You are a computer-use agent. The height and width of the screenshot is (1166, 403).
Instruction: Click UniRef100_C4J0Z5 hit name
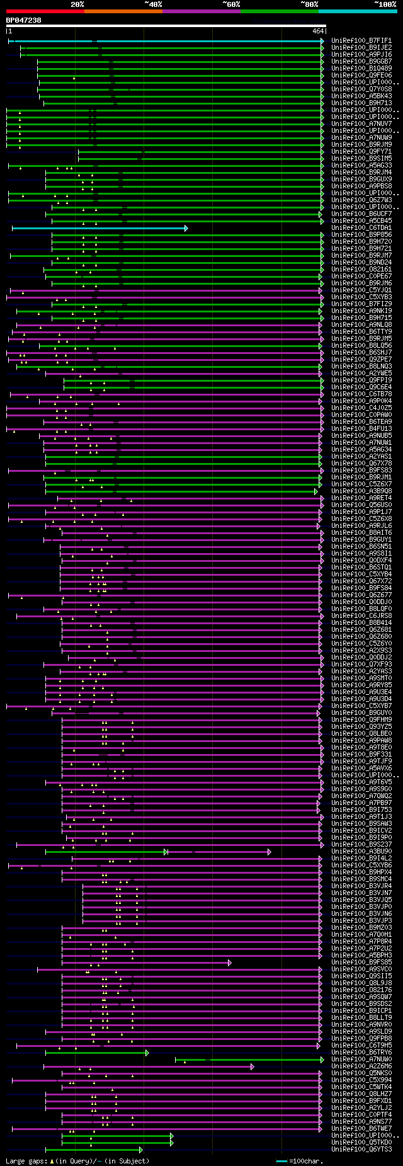(361, 408)
